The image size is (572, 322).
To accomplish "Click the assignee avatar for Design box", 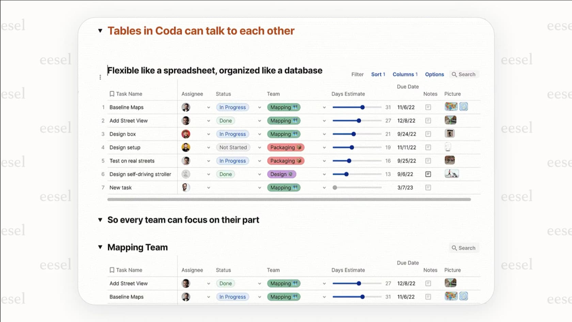I will [186, 134].
